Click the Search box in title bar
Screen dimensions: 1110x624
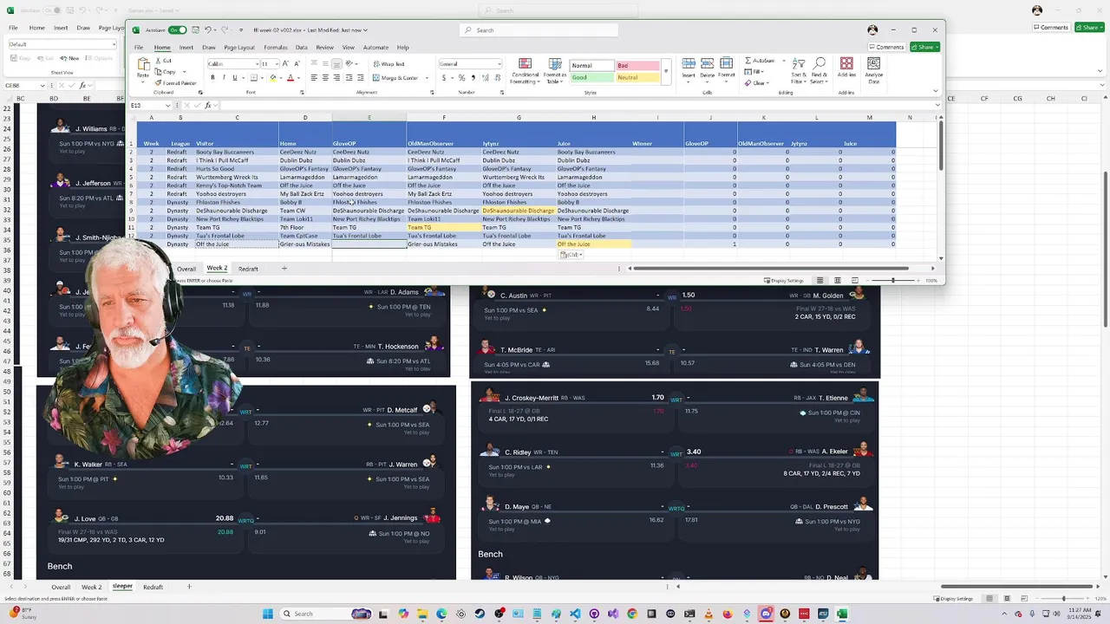point(539,30)
